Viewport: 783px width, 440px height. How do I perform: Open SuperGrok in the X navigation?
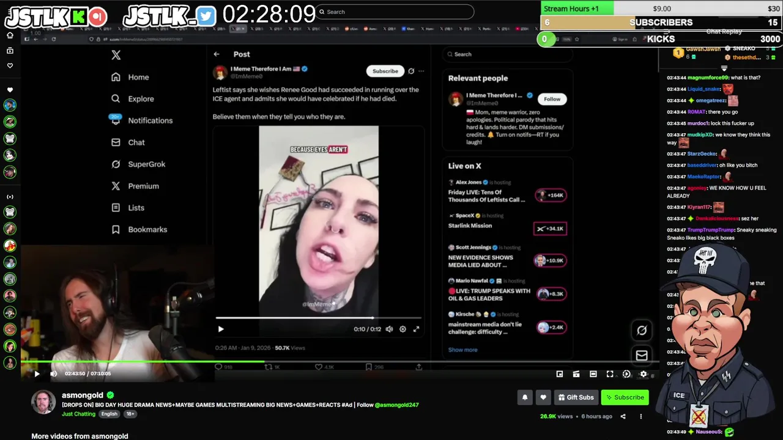138,164
